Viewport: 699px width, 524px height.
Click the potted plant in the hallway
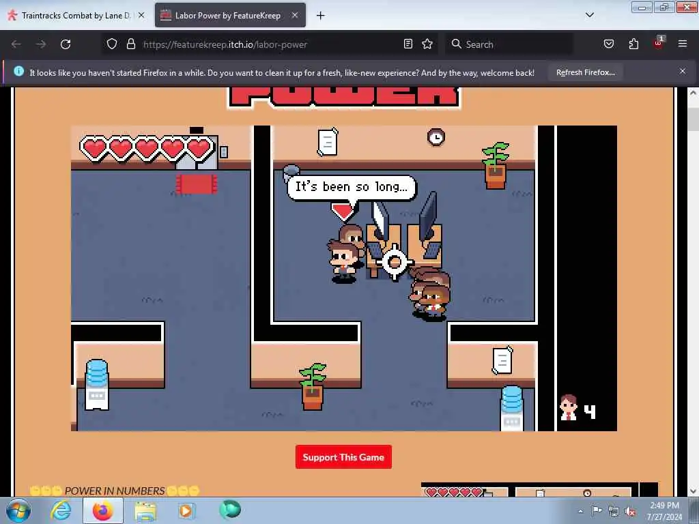(312, 387)
